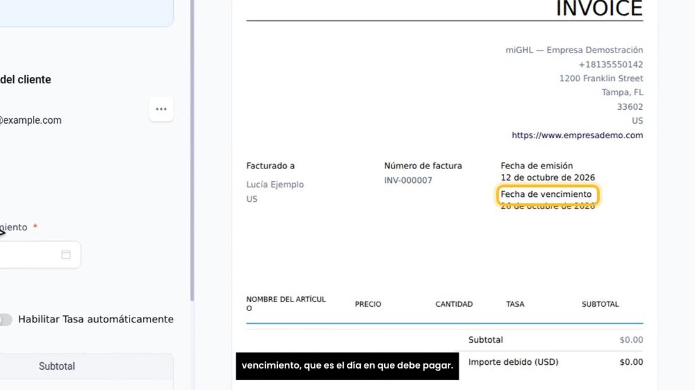Screen dimensions: 695x390
Task: Click the Tampa, FL address line
Action: [x=622, y=93]
